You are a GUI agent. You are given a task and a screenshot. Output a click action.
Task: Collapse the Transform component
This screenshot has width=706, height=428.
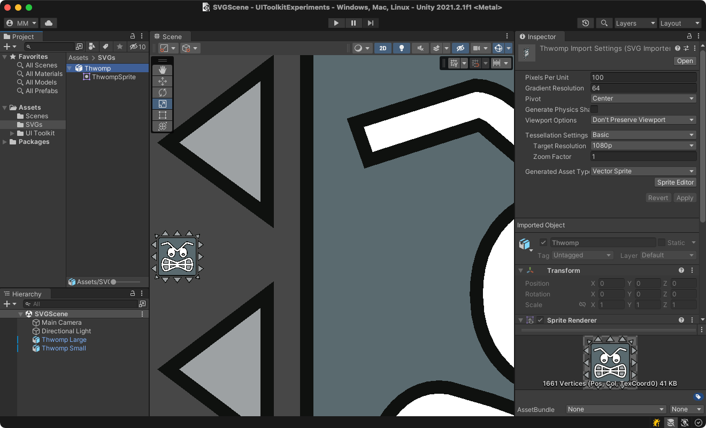point(521,271)
